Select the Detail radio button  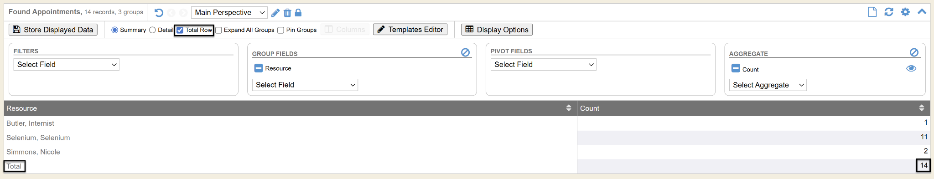point(152,30)
